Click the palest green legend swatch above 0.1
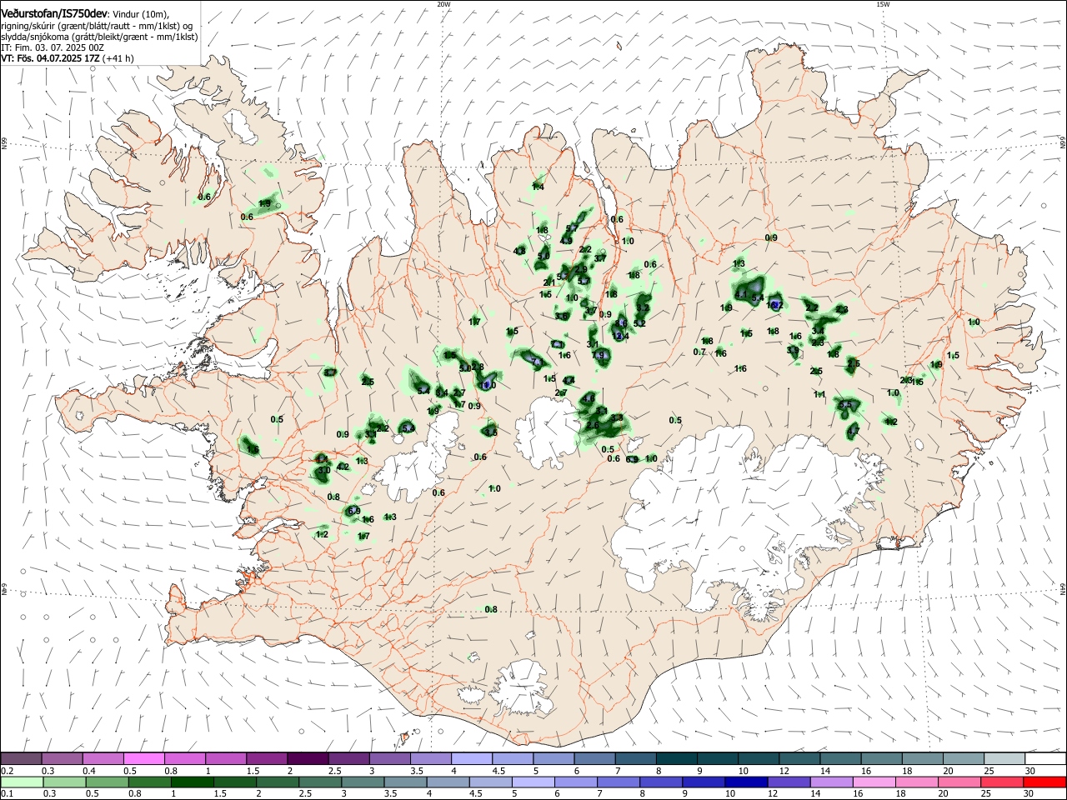This screenshot has width=1067, height=800. (23, 782)
